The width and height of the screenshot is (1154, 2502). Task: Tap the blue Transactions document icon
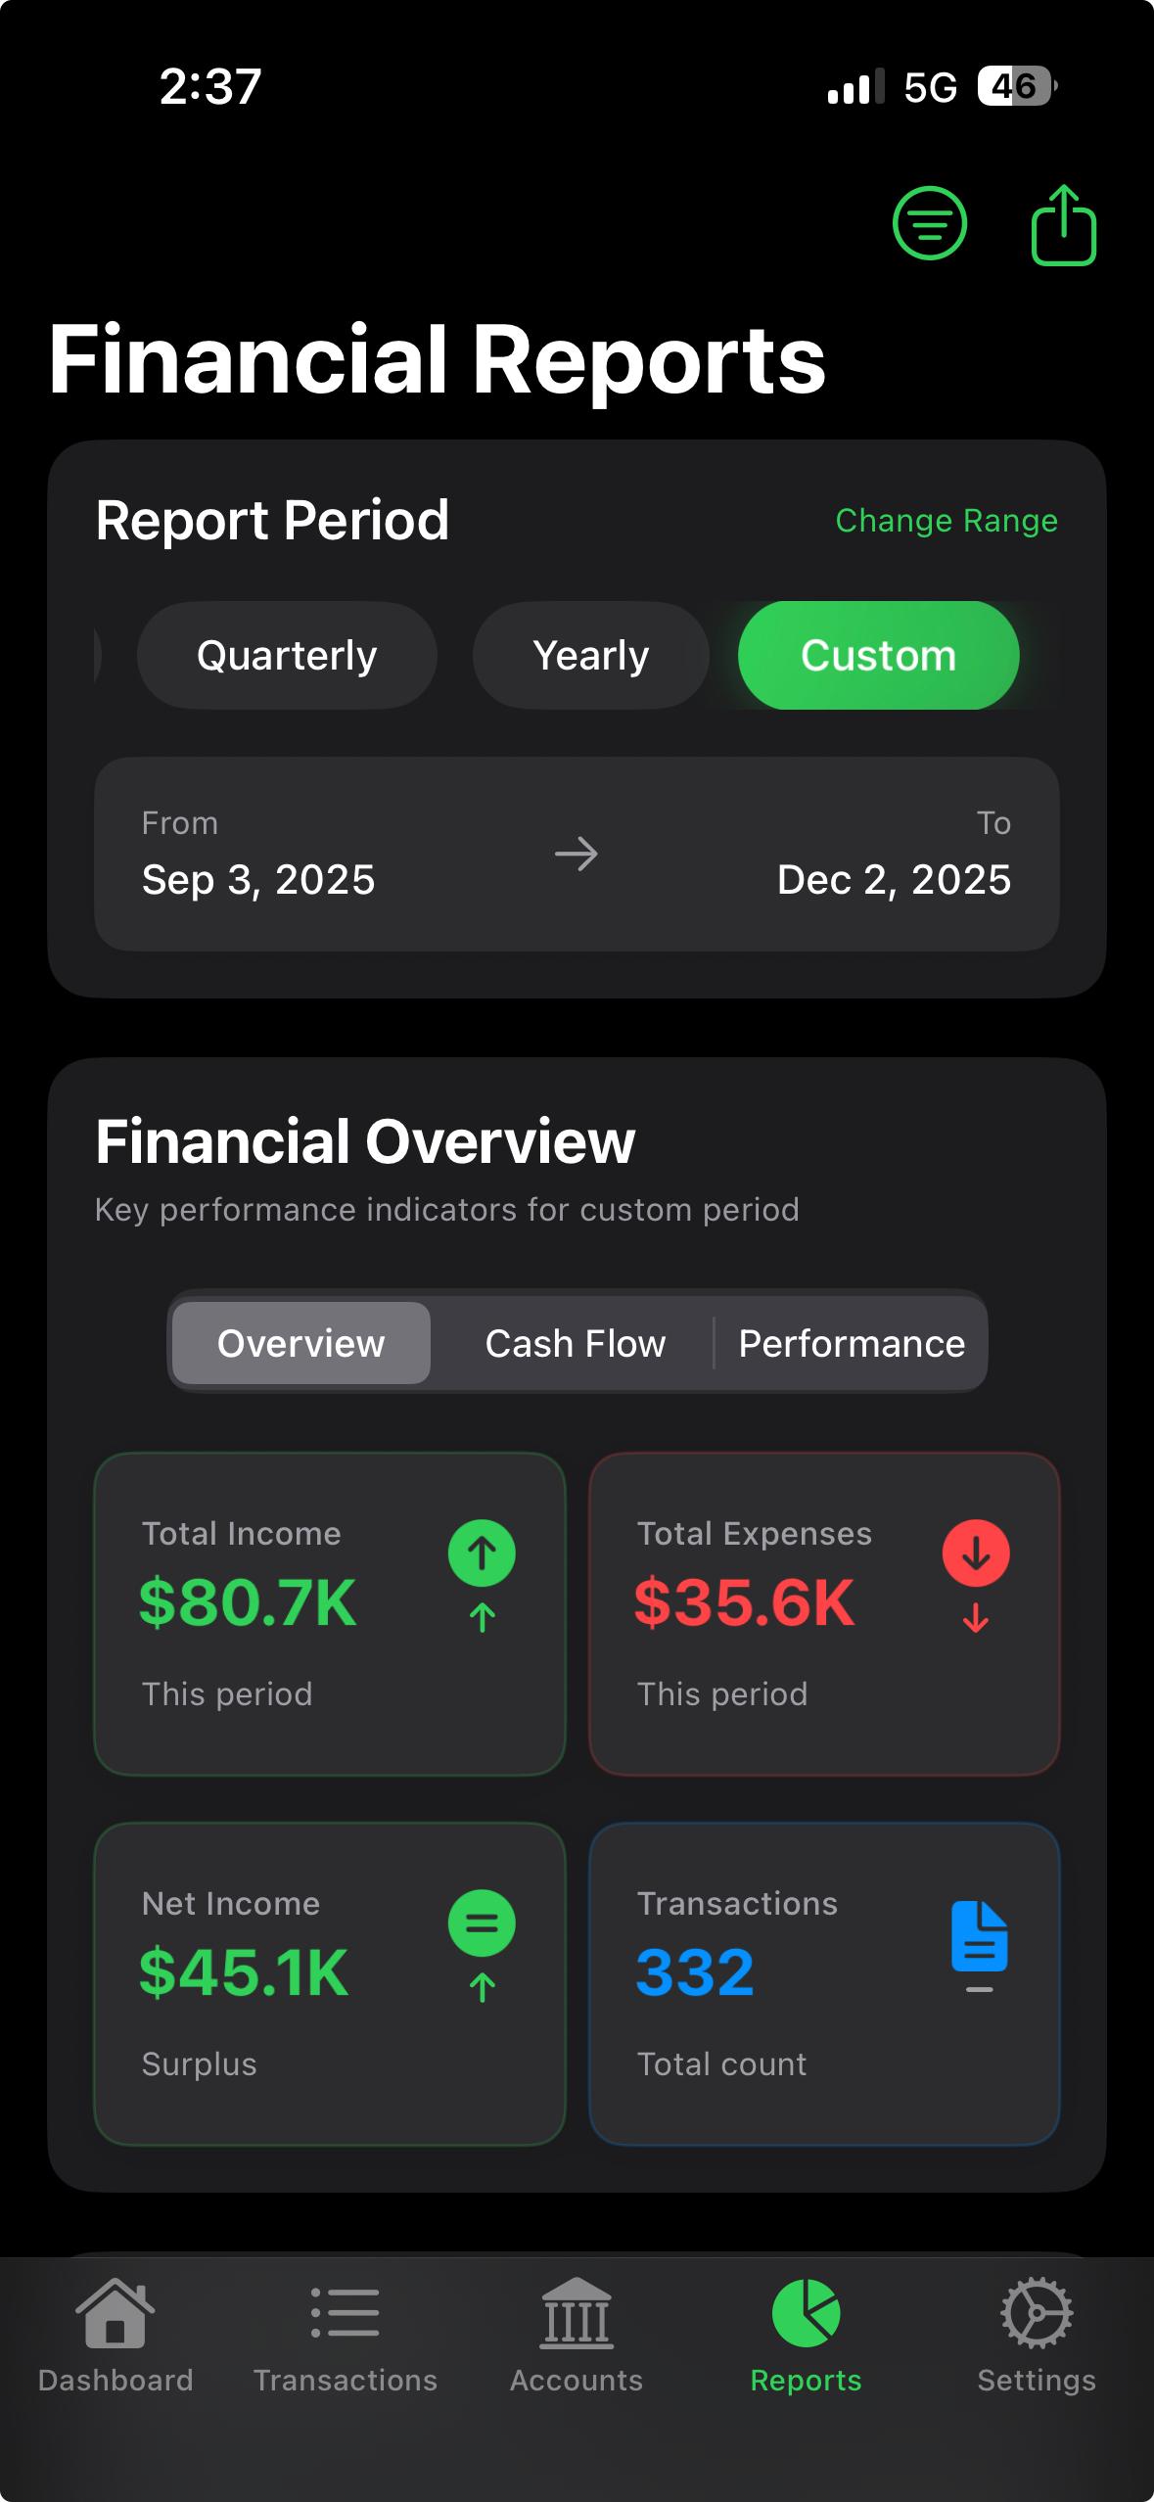(x=979, y=1936)
